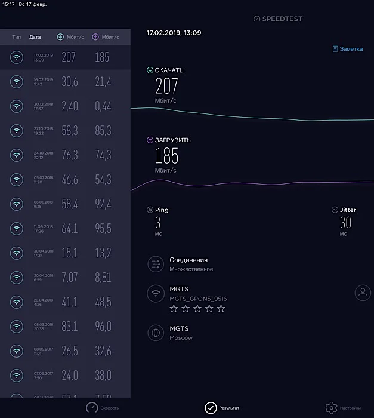Viewport: 374px width, 418px height.
Task: Open the 16.02.2019 result with 30,6 download
Action: coord(65,82)
